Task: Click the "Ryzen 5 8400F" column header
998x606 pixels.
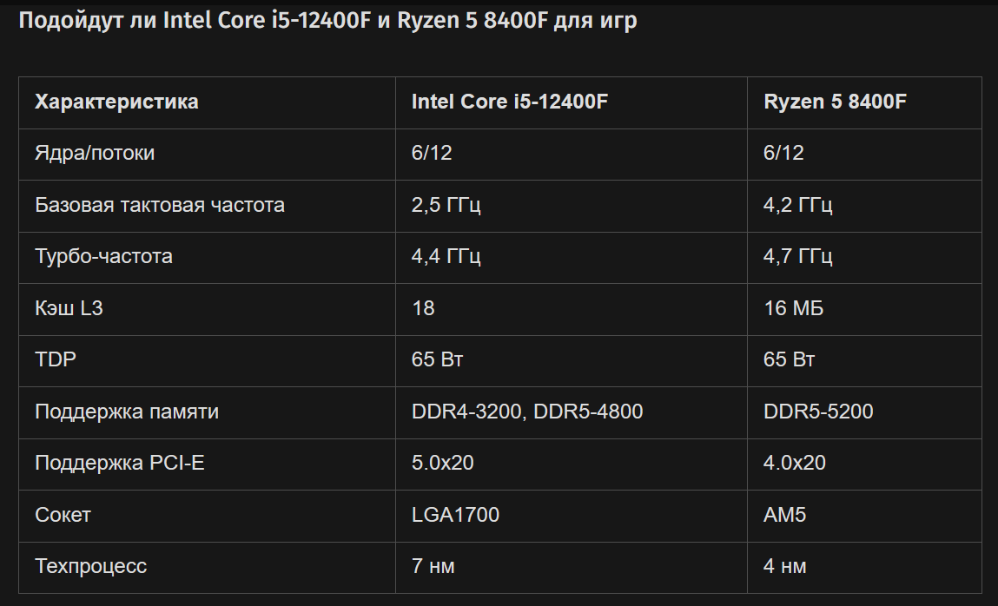Action: (x=835, y=102)
